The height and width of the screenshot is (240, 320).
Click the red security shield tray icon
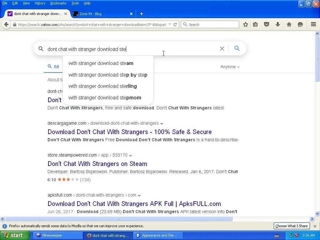point(297,236)
